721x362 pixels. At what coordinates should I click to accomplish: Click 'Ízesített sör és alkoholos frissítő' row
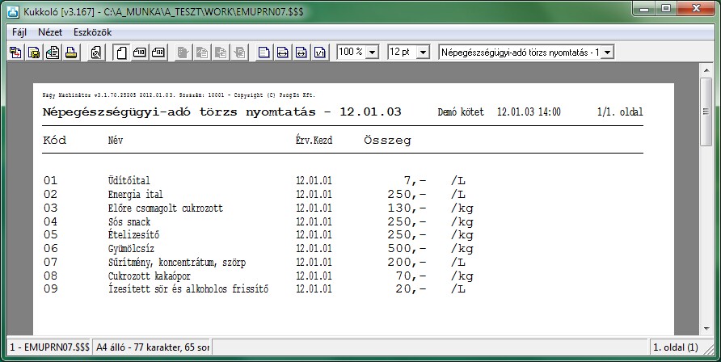(188, 289)
